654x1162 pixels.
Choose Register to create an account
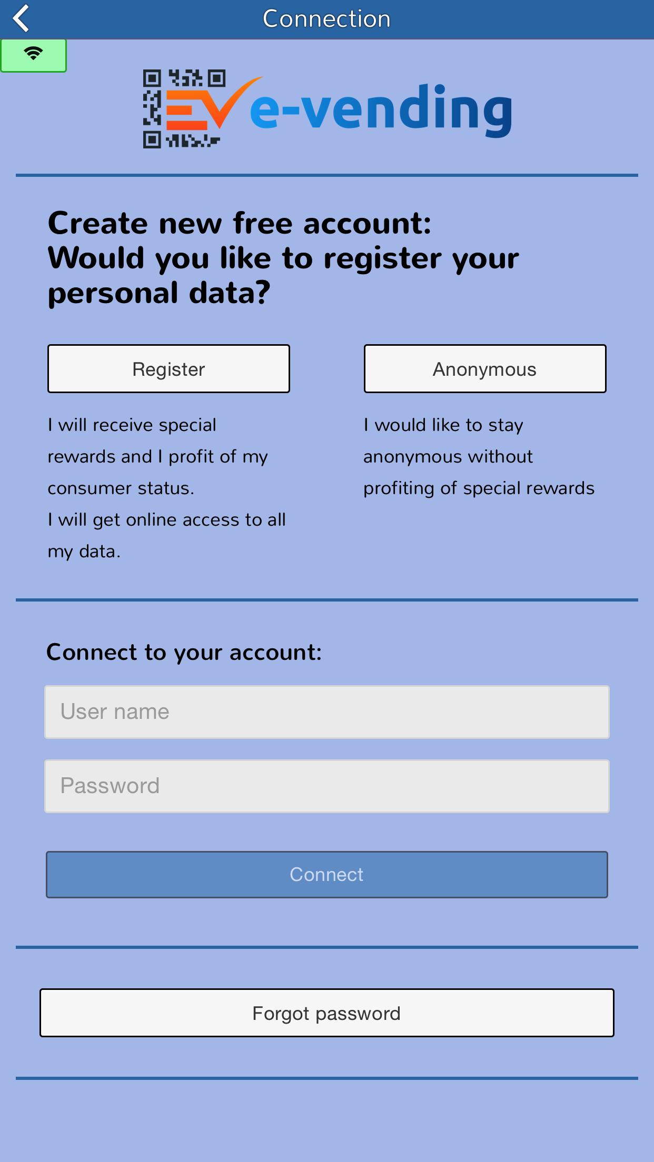click(x=169, y=368)
